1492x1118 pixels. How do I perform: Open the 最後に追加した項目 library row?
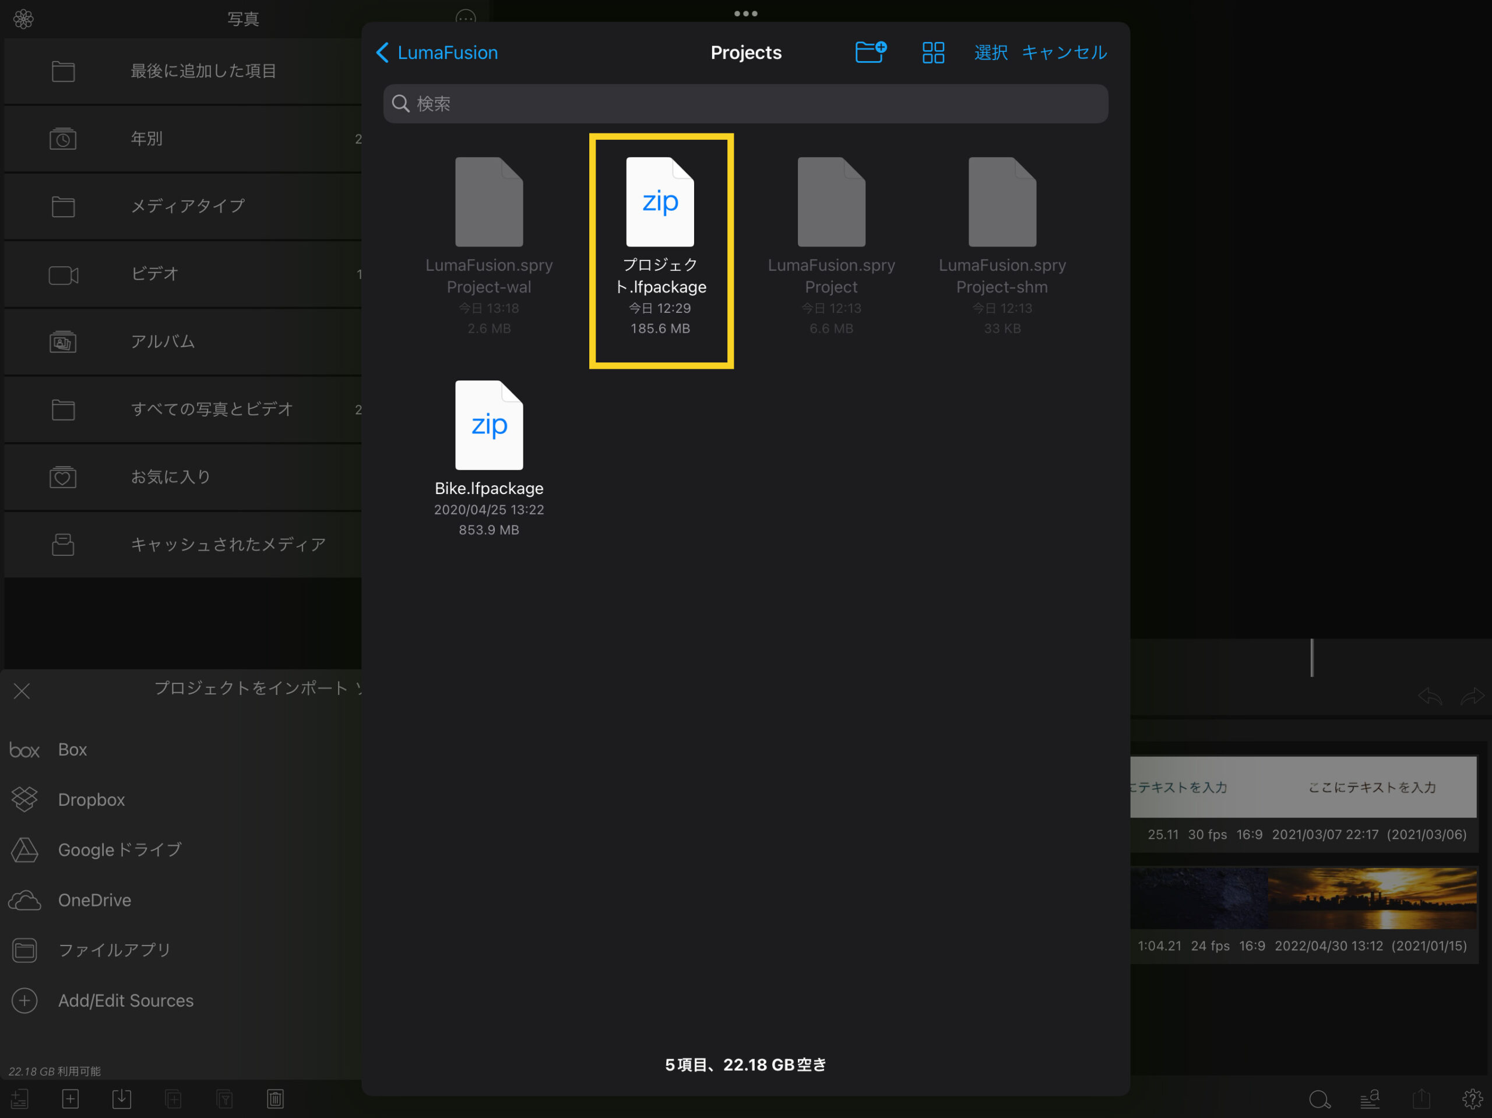[183, 72]
